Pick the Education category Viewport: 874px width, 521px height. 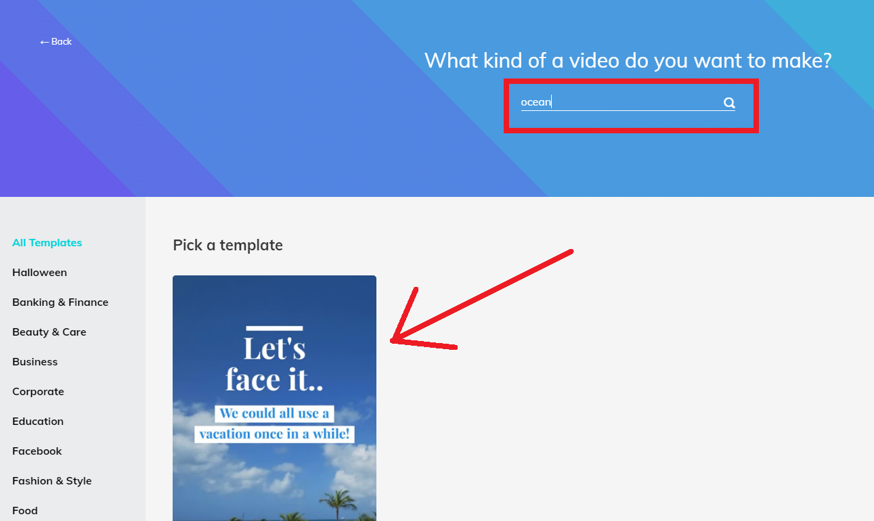click(x=38, y=422)
